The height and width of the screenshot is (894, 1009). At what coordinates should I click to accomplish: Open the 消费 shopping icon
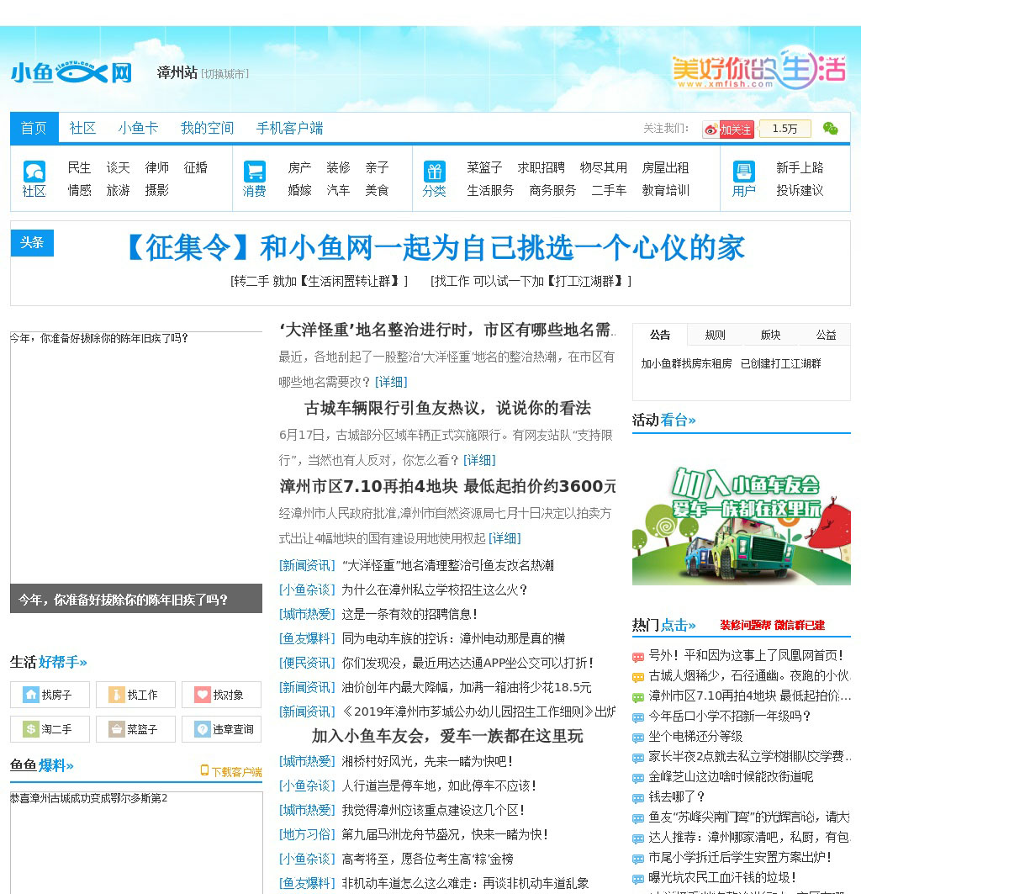tap(255, 172)
